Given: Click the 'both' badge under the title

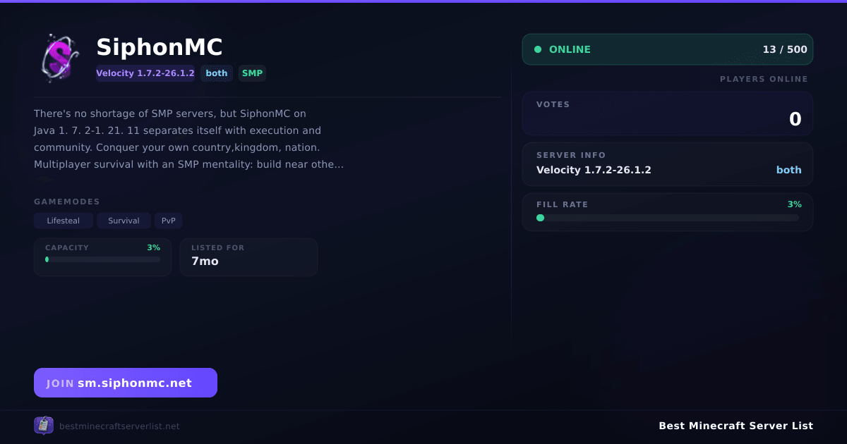Looking at the screenshot, I should pyautogui.click(x=217, y=73).
